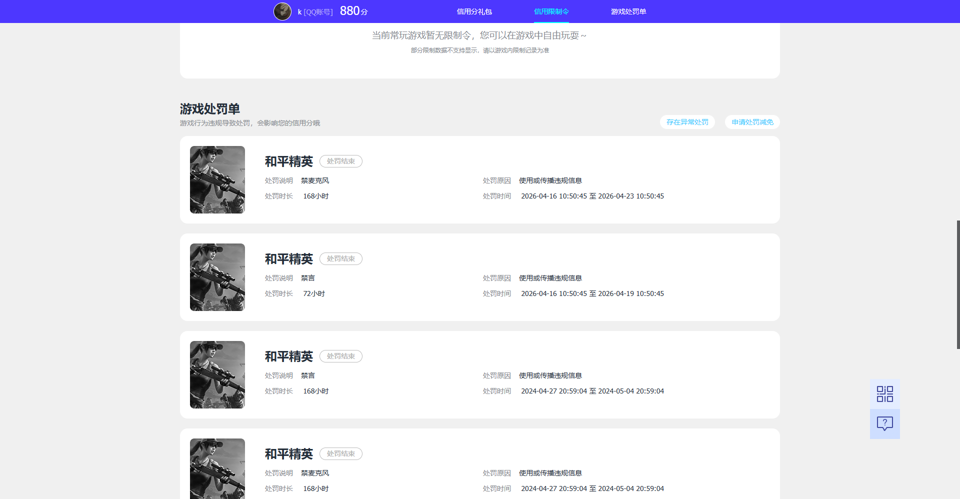960x499 pixels.
Task: Click 2026-04-16 10:50:45 至 2026-04-19 time range
Action: (x=592, y=293)
